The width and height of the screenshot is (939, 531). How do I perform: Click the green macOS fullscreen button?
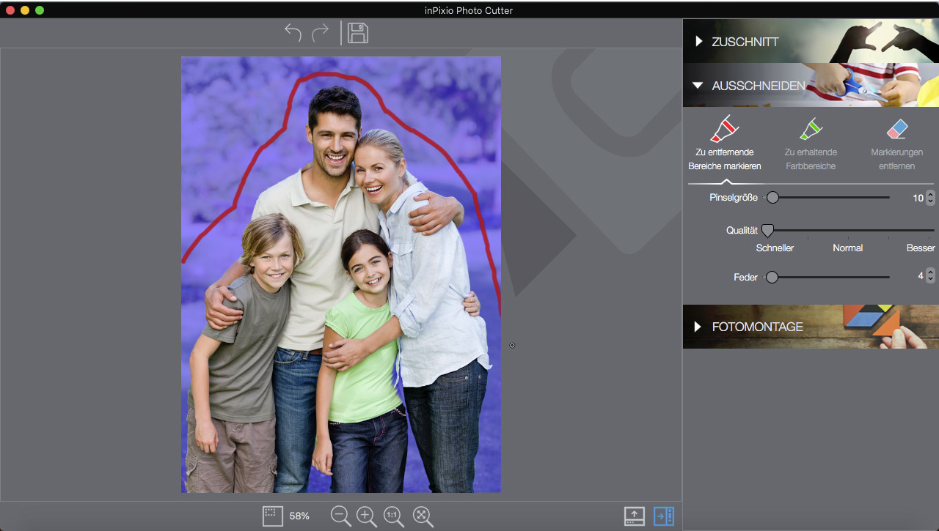pos(40,10)
